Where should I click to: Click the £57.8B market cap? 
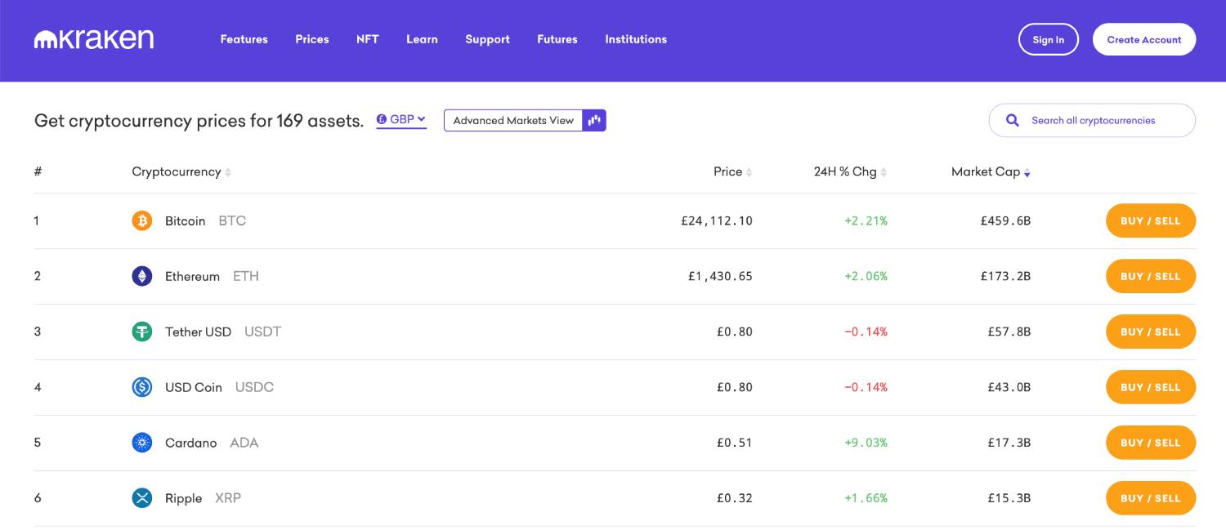(1009, 332)
